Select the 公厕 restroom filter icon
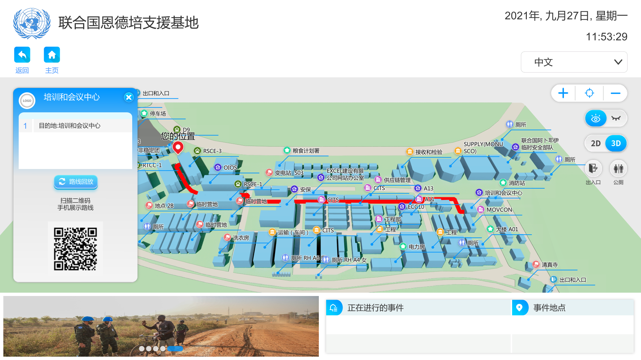The image size is (641, 360). (619, 169)
